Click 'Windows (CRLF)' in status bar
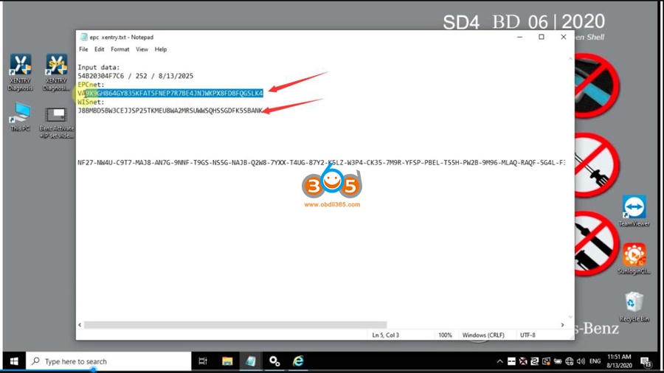The image size is (664, 373). click(483, 335)
